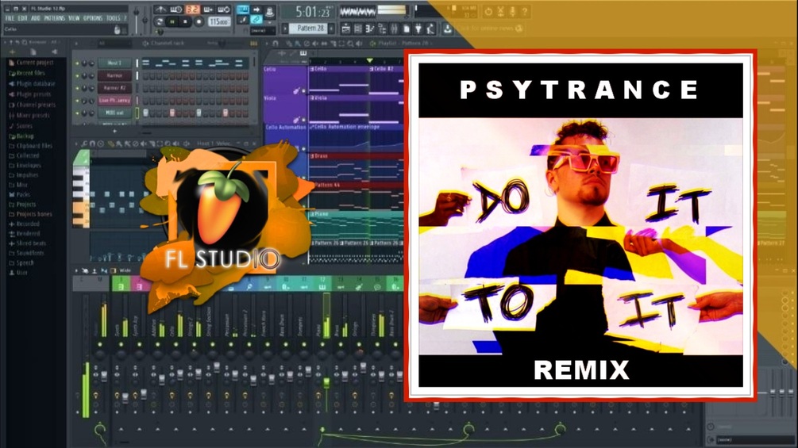Open the ADD menu
Viewport: 798px width, 448px height.
point(35,18)
